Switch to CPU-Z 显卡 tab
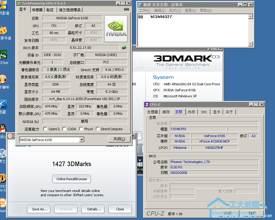This screenshot has height=220, width=275. point(217,112)
